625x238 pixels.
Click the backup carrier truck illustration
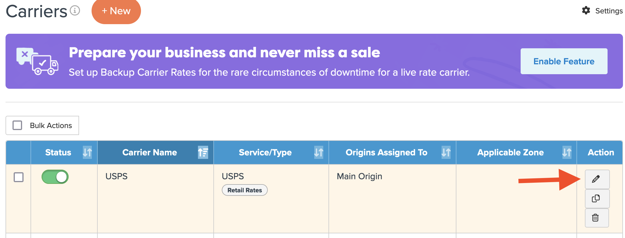point(37,61)
